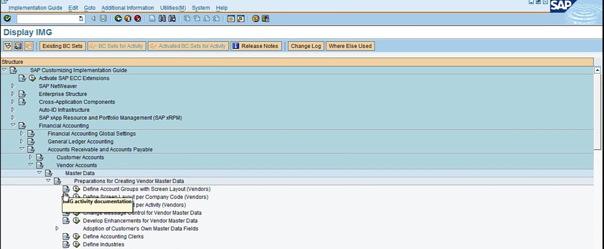Click the second icon left of Existing BC Sets

coord(18,46)
